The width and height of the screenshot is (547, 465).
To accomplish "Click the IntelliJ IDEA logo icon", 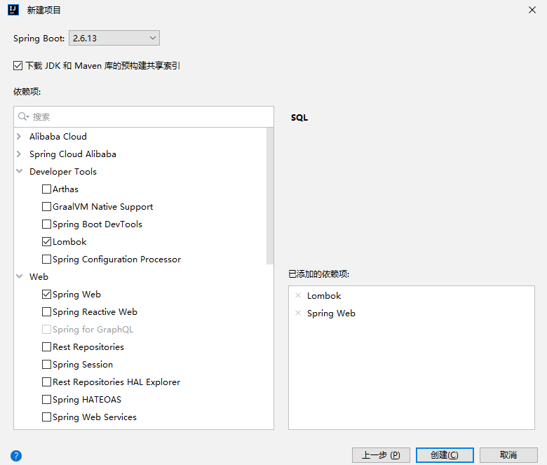I will tap(13, 10).
